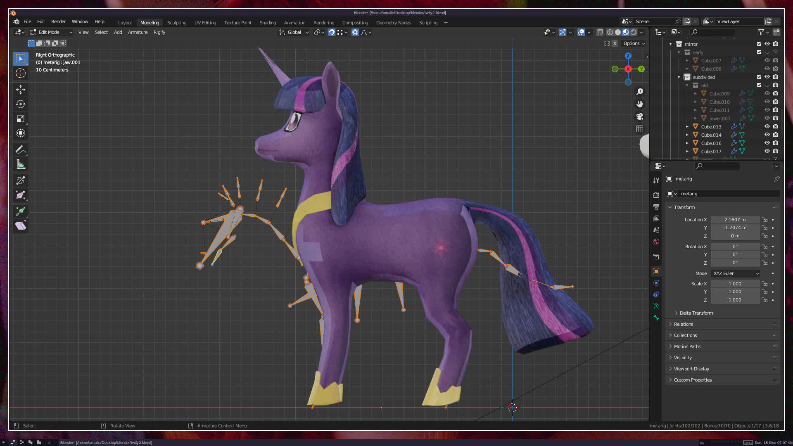Viewport: 793px width, 446px height.
Task: Select the Move tool in the toolbar
Action: click(x=20, y=89)
